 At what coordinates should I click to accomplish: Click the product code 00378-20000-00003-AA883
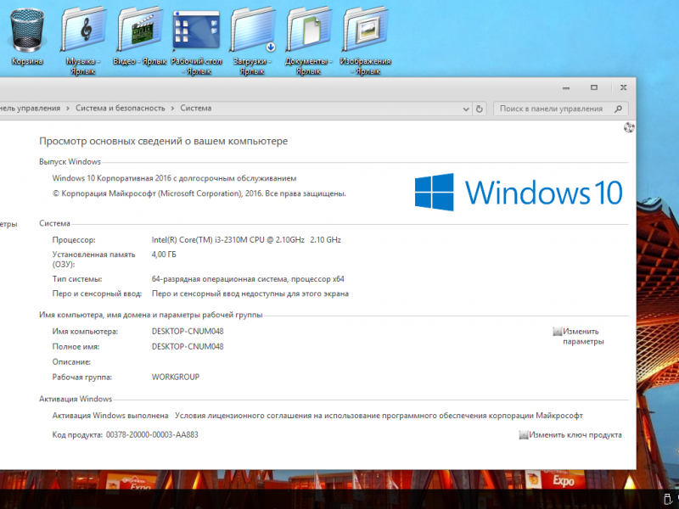[152, 435]
